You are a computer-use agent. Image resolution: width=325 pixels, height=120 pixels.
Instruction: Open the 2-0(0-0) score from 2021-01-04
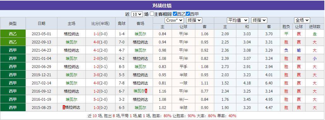click(101, 59)
